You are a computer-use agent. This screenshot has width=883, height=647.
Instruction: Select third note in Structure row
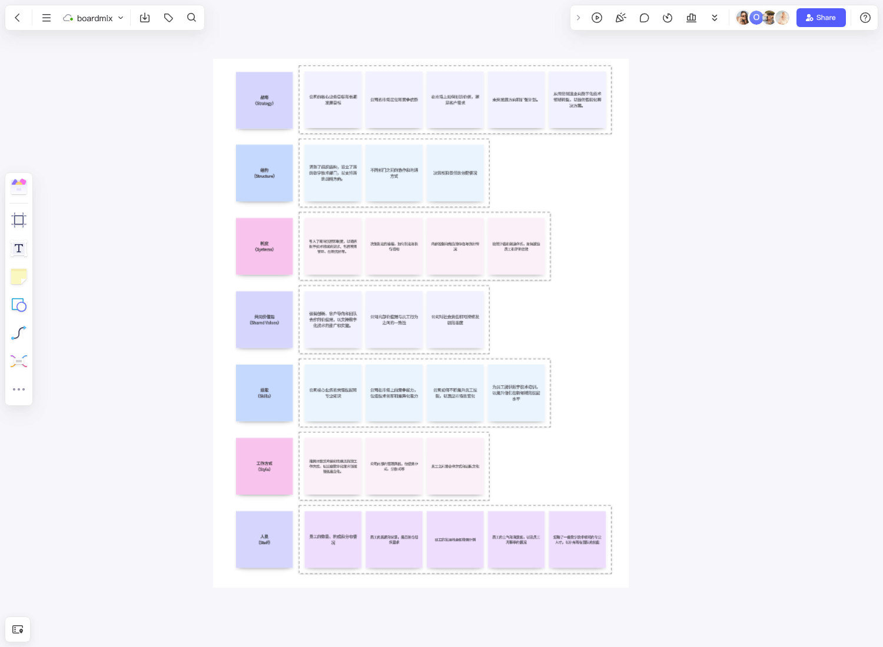[455, 174]
